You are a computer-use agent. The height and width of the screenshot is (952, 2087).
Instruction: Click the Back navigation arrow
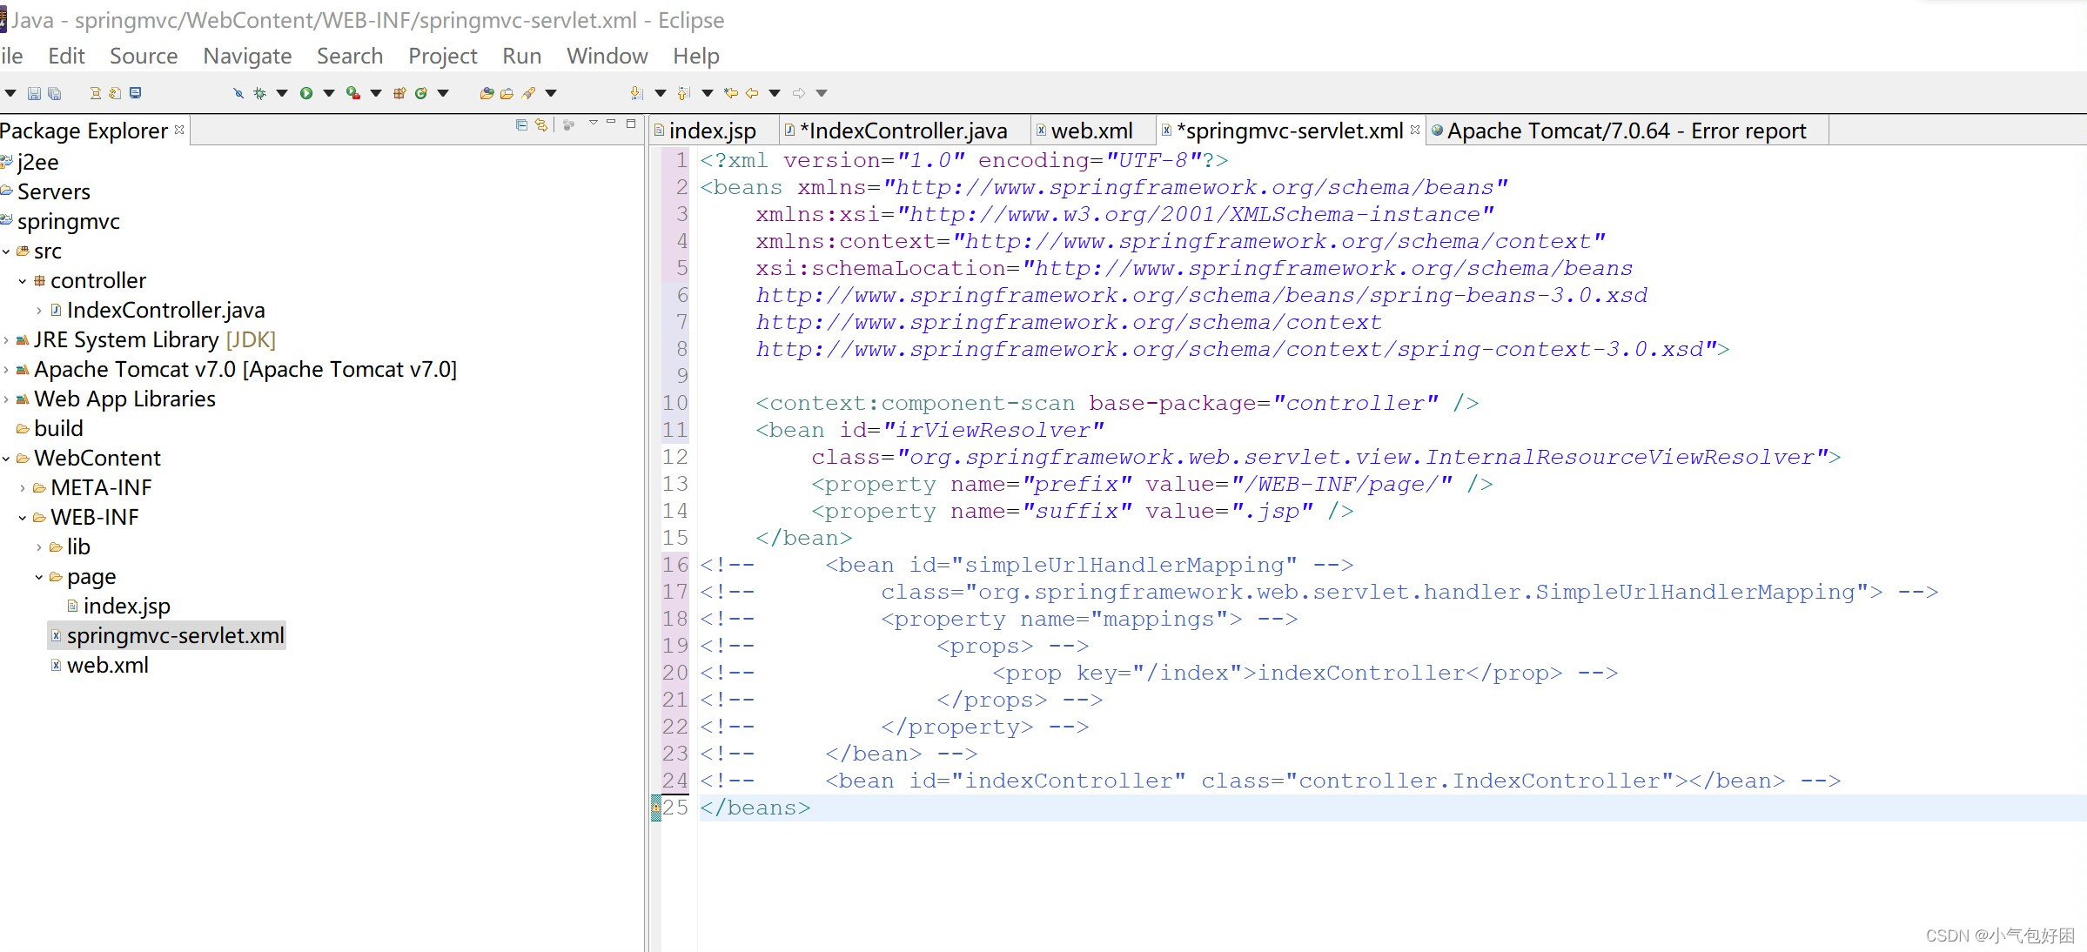[x=752, y=93]
